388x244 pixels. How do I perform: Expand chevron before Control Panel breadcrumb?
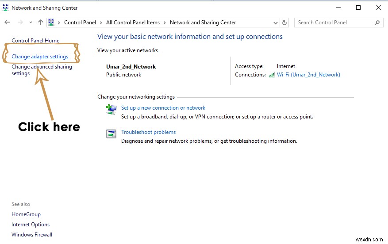click(59, 23)
